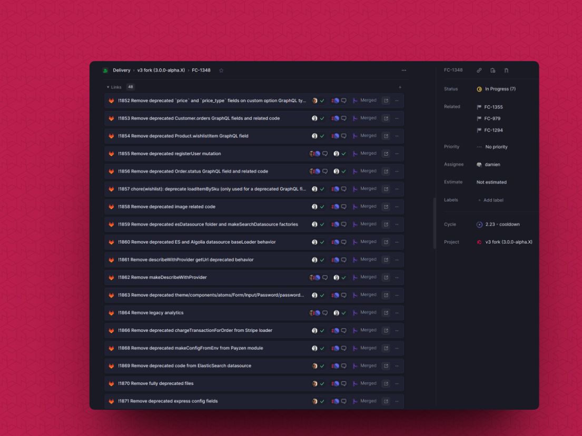Open more options for !1857 row

pos(397,189)
